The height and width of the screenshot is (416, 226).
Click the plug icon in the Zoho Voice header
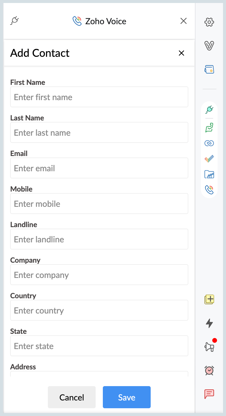[15, 21]
